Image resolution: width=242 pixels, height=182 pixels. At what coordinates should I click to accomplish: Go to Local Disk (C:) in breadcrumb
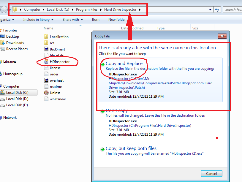click(58, 10)
